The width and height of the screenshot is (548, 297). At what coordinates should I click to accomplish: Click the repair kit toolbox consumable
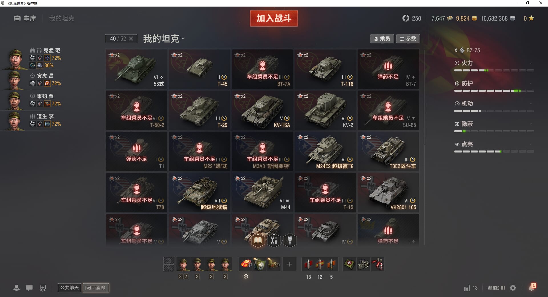pos(363,264)
